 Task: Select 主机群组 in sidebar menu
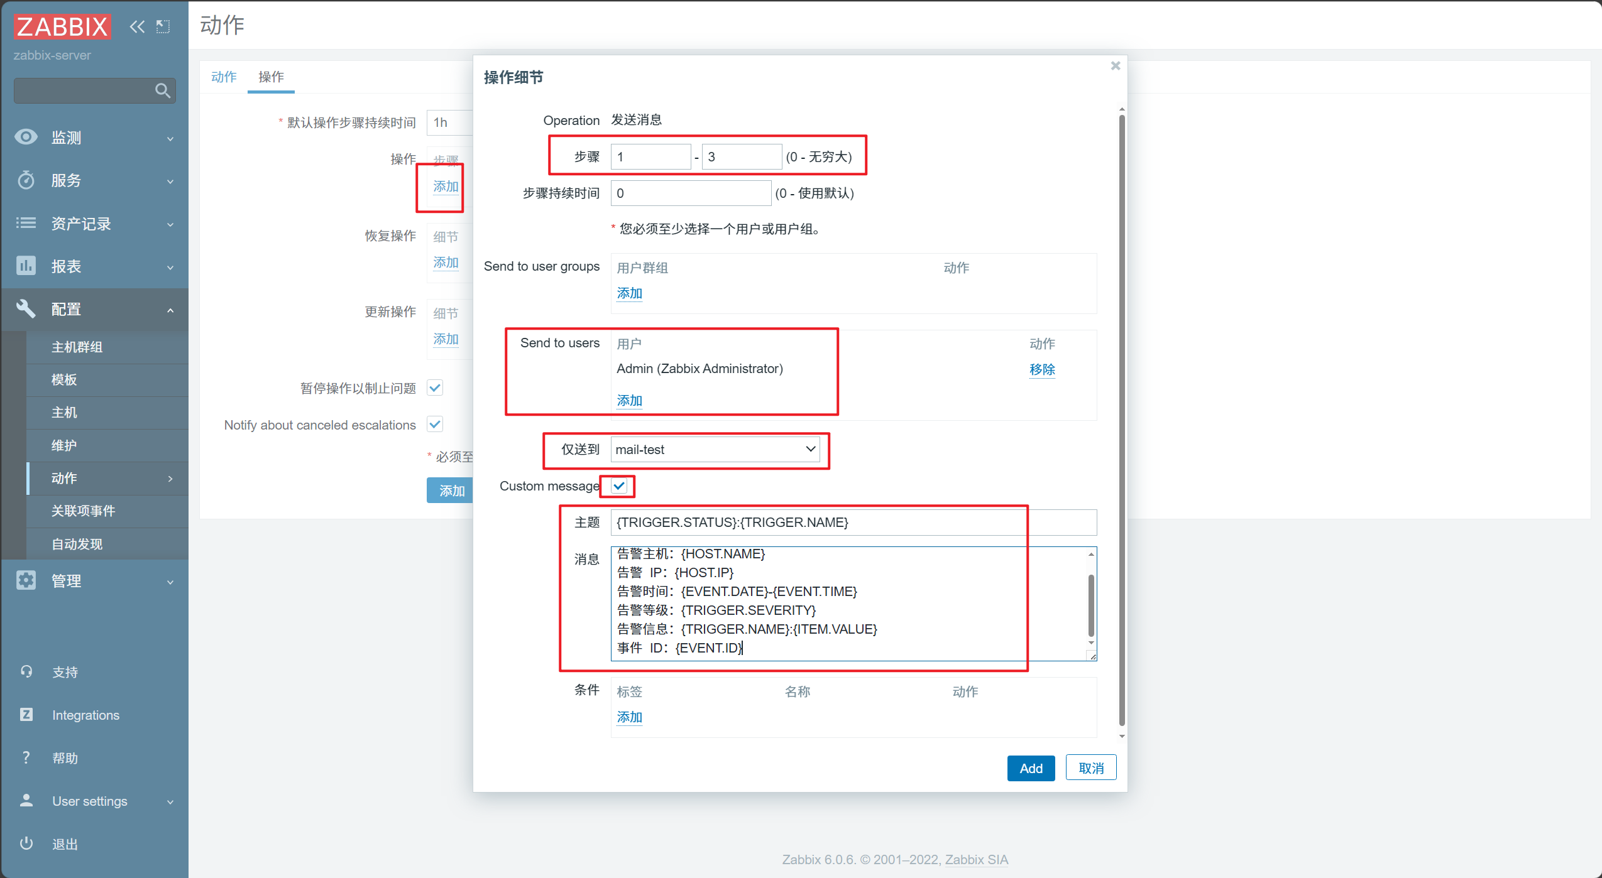pos(77,347)
